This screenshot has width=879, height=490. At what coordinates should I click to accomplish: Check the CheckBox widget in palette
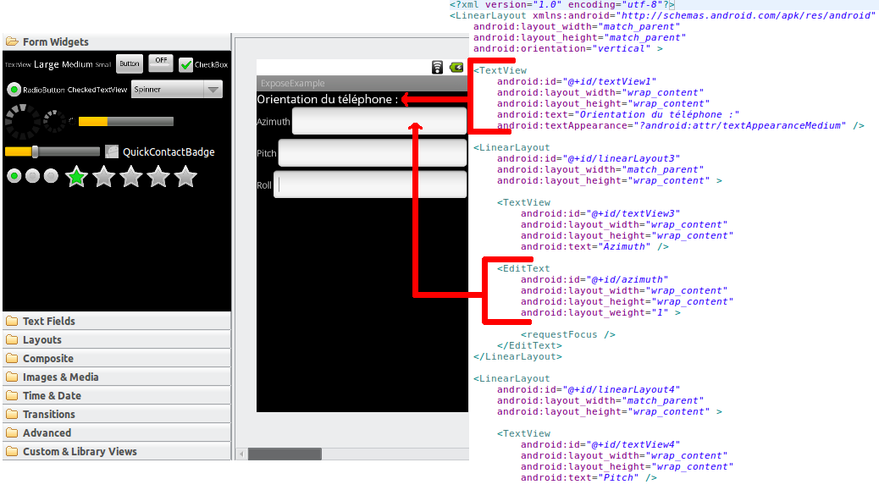point(186,65)
